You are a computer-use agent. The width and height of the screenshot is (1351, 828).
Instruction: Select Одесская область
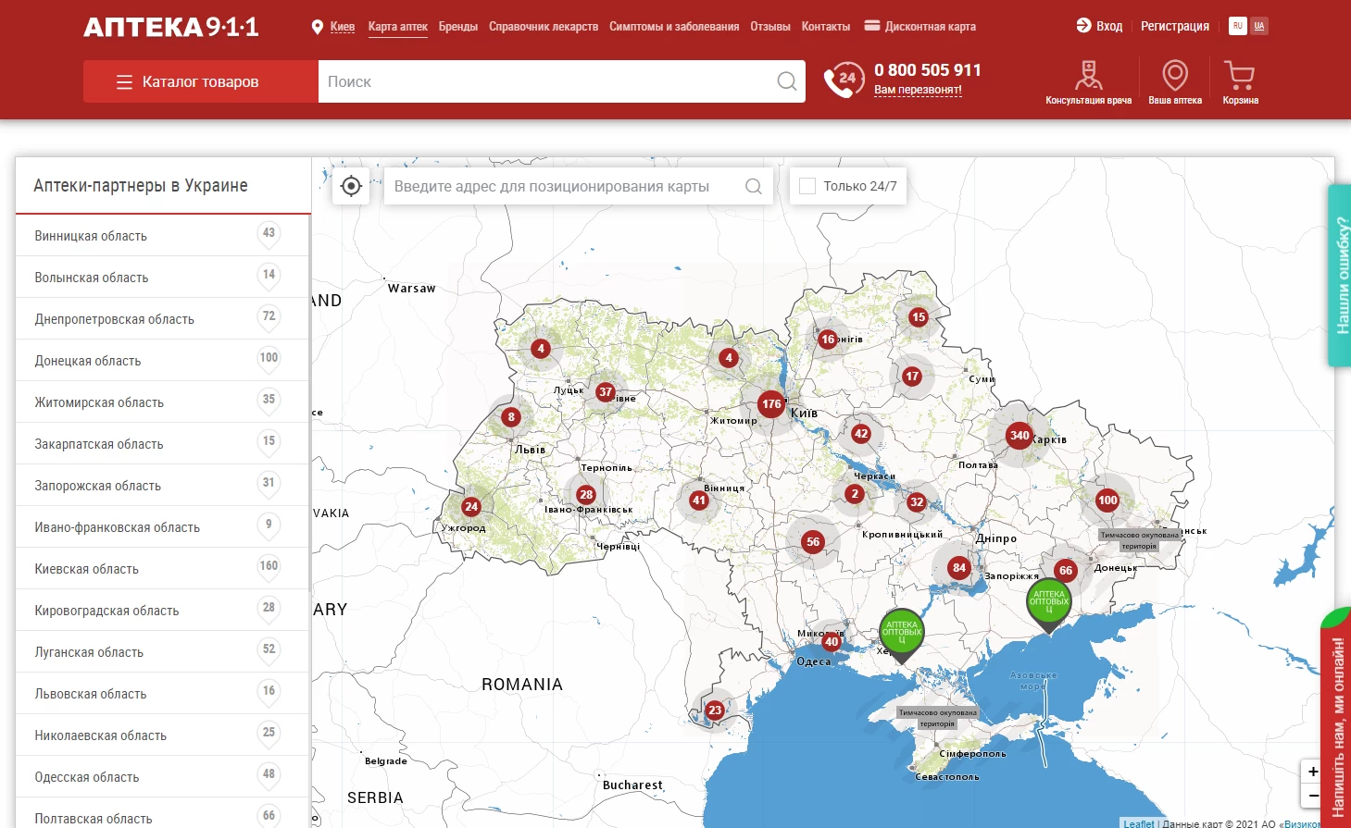(162, 777)
